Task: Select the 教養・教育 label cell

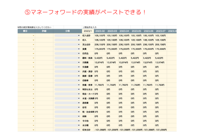Action: (88, 85)
